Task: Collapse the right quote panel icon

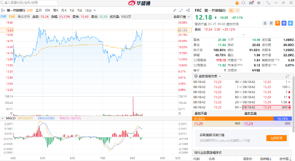Action: click(188, 11)
